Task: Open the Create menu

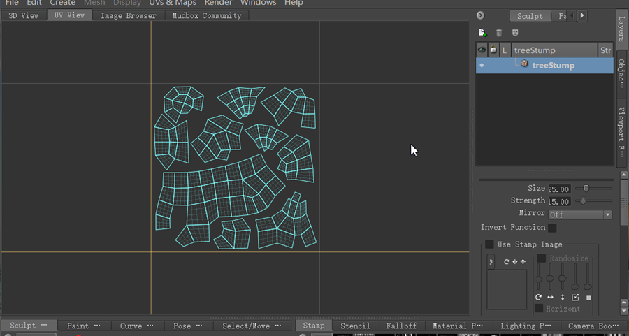Action: [63, 3]
